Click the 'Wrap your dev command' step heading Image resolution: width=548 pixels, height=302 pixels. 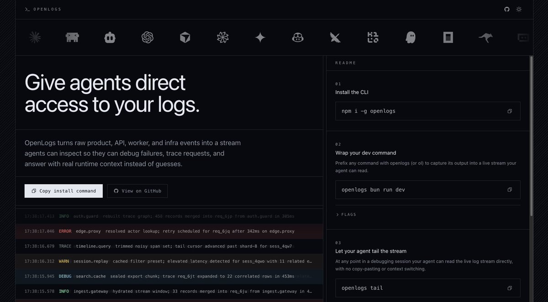pyautogui.click(x=366, y=153)
